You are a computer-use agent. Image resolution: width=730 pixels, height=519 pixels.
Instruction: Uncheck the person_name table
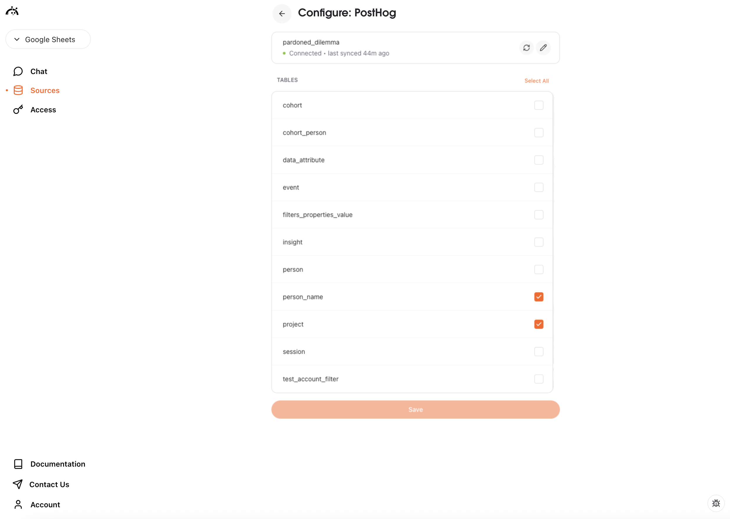[539, 297]
